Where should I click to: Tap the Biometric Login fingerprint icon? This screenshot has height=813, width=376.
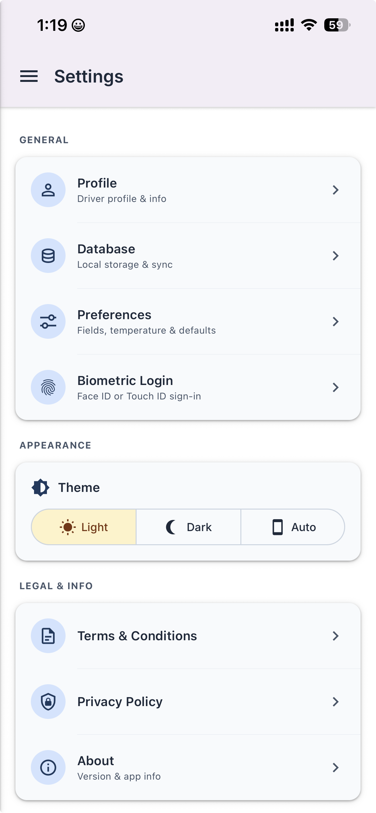[48, 387]
